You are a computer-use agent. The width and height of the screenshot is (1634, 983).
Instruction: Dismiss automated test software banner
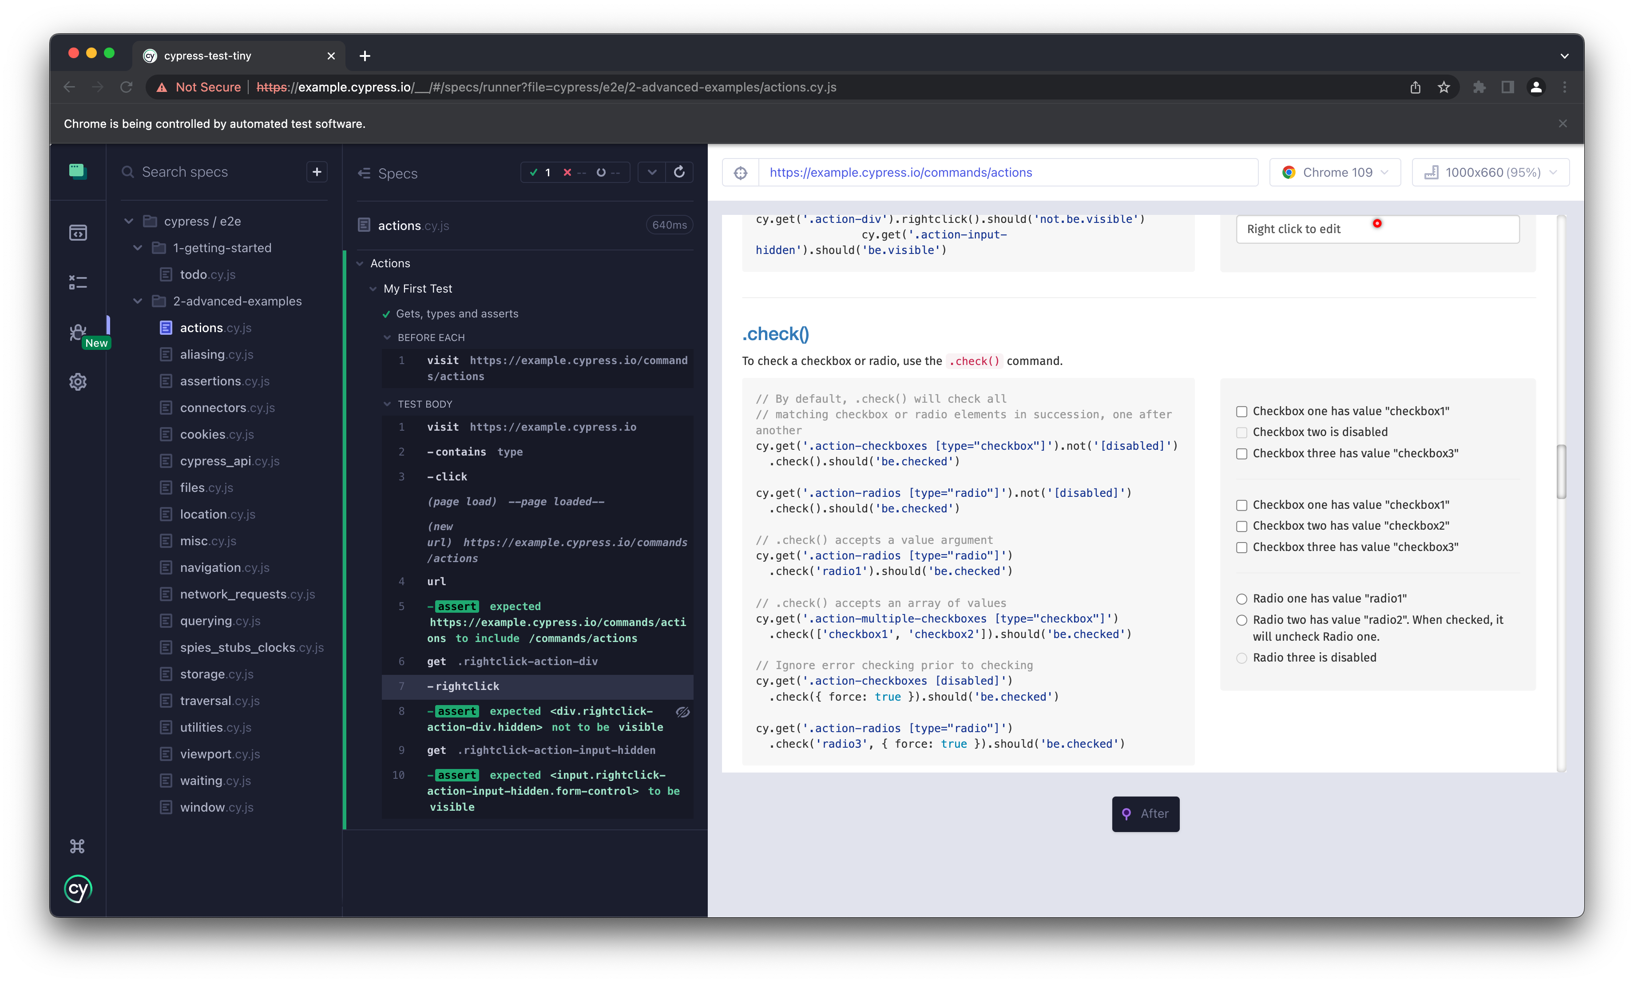click(x=1563, y=124)
